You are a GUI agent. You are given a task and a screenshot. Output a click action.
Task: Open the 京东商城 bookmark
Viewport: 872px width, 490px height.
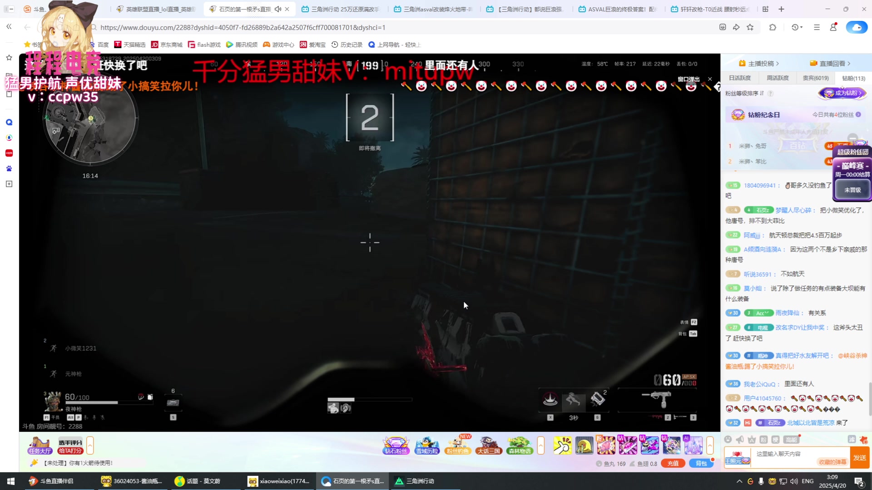pyautogui.click(x=167, y=44)
